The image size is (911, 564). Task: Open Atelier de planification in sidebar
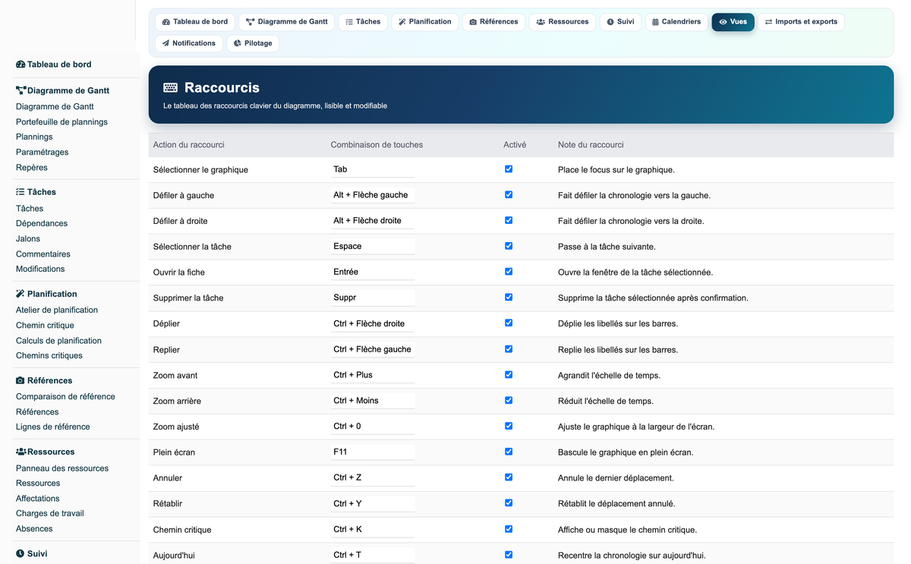pos(57,310)
